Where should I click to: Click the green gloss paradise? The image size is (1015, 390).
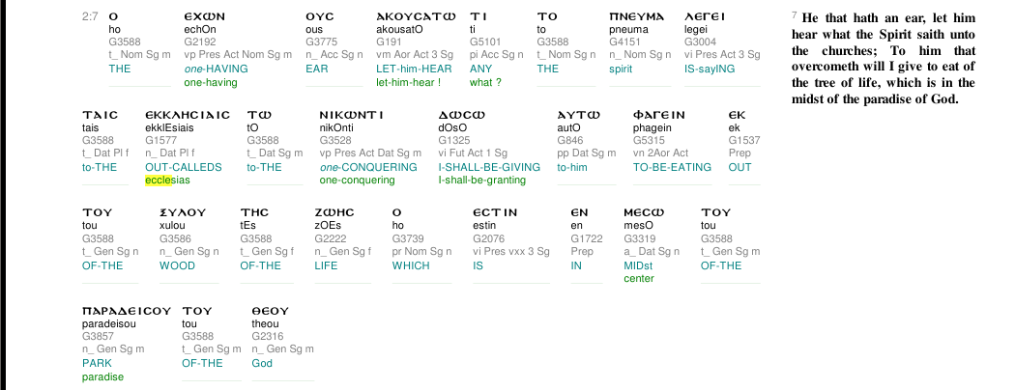pos(102,376)
